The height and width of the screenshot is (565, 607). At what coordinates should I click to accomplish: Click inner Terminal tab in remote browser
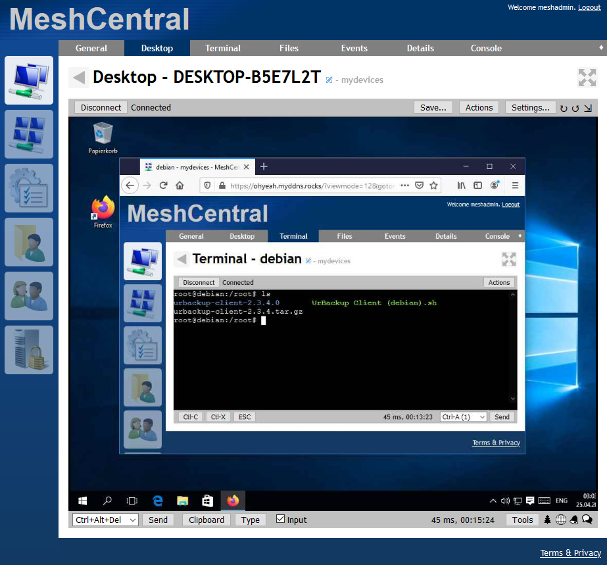pos(293,236)
